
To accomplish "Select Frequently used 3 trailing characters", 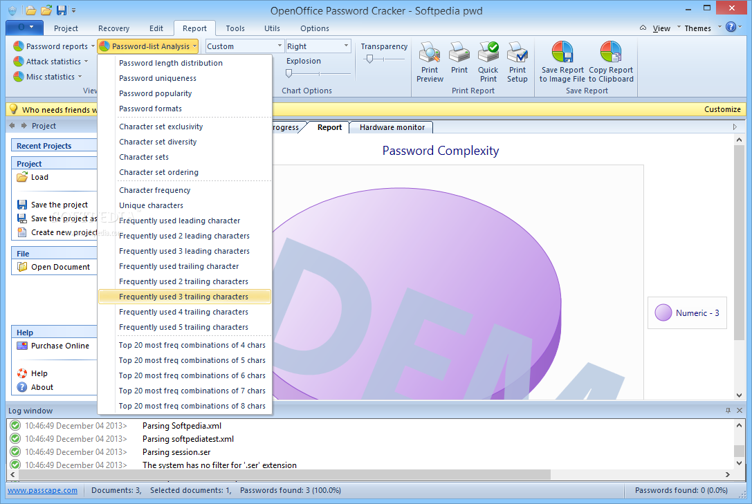I will 185,297.
